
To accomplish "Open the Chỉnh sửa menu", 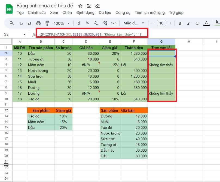I will point(37,12).
